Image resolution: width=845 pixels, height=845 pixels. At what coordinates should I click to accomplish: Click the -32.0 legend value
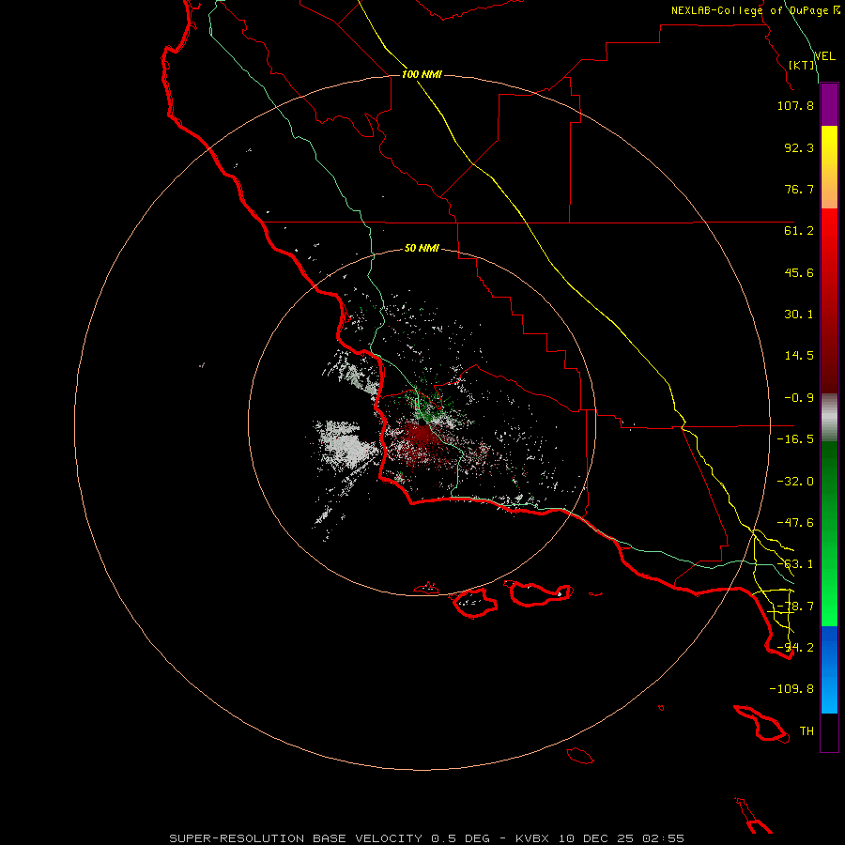[795, 482]
